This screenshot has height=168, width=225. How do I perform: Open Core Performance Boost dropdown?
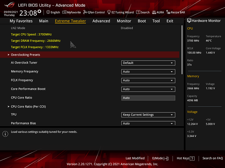pyautogui.click(x=148, y=89)
